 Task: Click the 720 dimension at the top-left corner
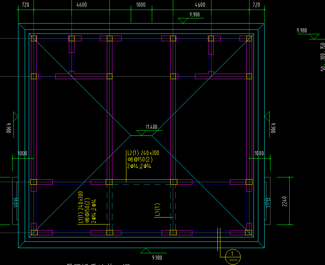25,5
